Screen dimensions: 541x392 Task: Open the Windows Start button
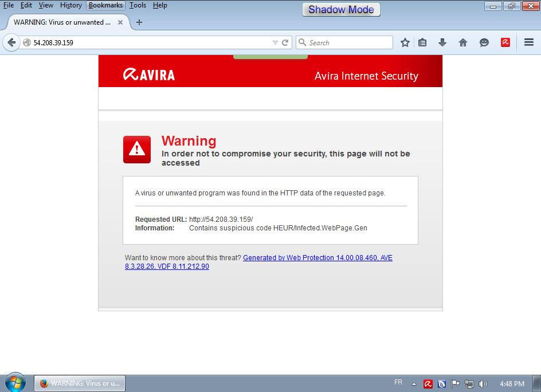pos(15,383)
